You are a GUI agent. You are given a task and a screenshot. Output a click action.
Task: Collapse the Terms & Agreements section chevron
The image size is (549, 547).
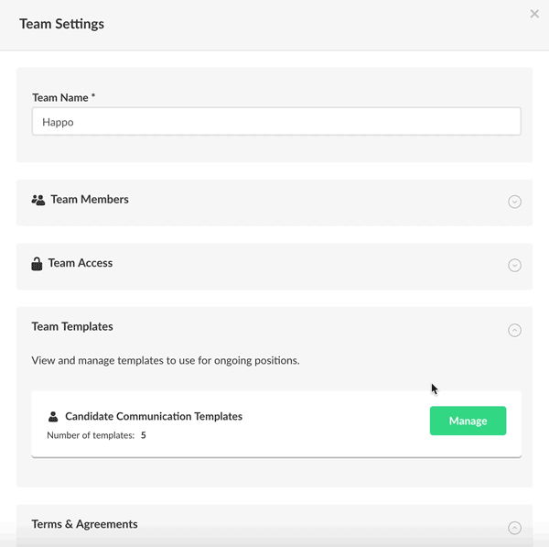(x=514, y=528)
